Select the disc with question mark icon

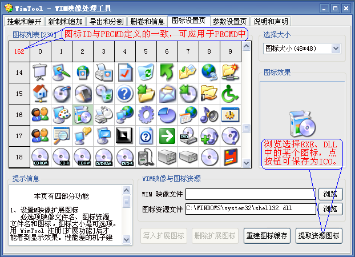tap(230, 135)
